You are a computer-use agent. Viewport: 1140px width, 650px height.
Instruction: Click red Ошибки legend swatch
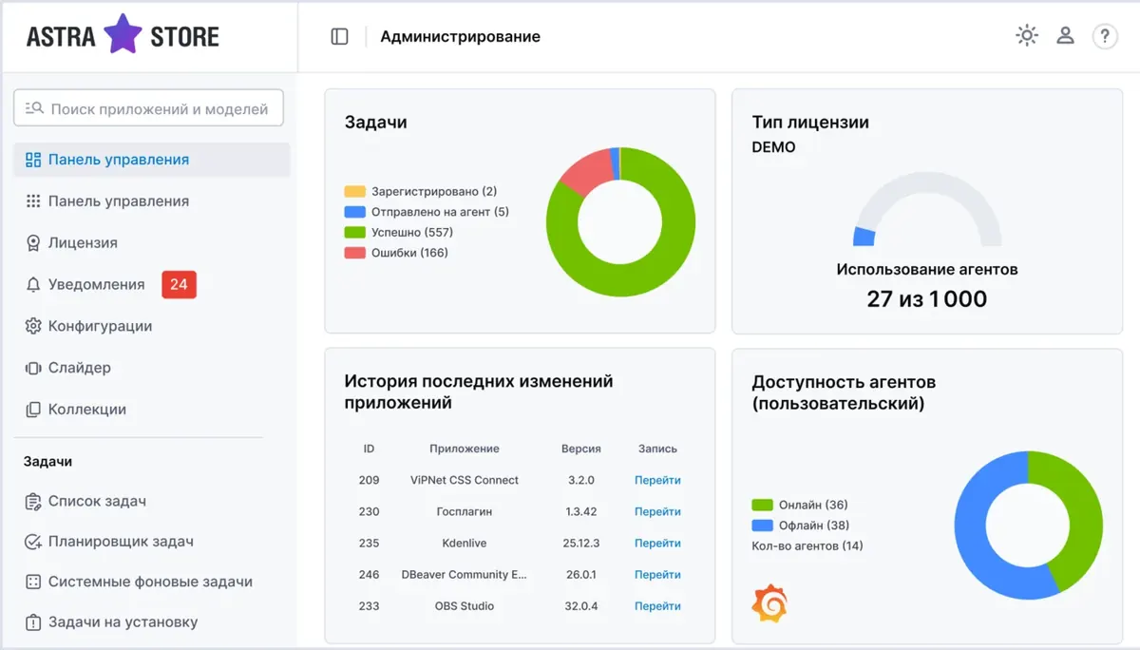click(354, 253)
